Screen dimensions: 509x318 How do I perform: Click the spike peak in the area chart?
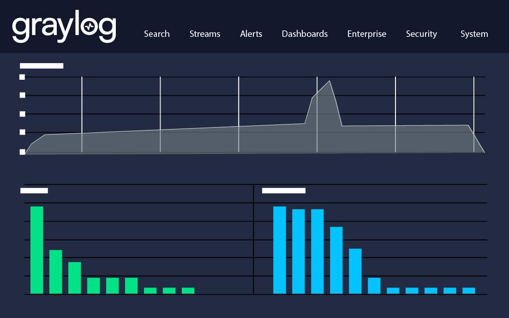coord(329,81)
